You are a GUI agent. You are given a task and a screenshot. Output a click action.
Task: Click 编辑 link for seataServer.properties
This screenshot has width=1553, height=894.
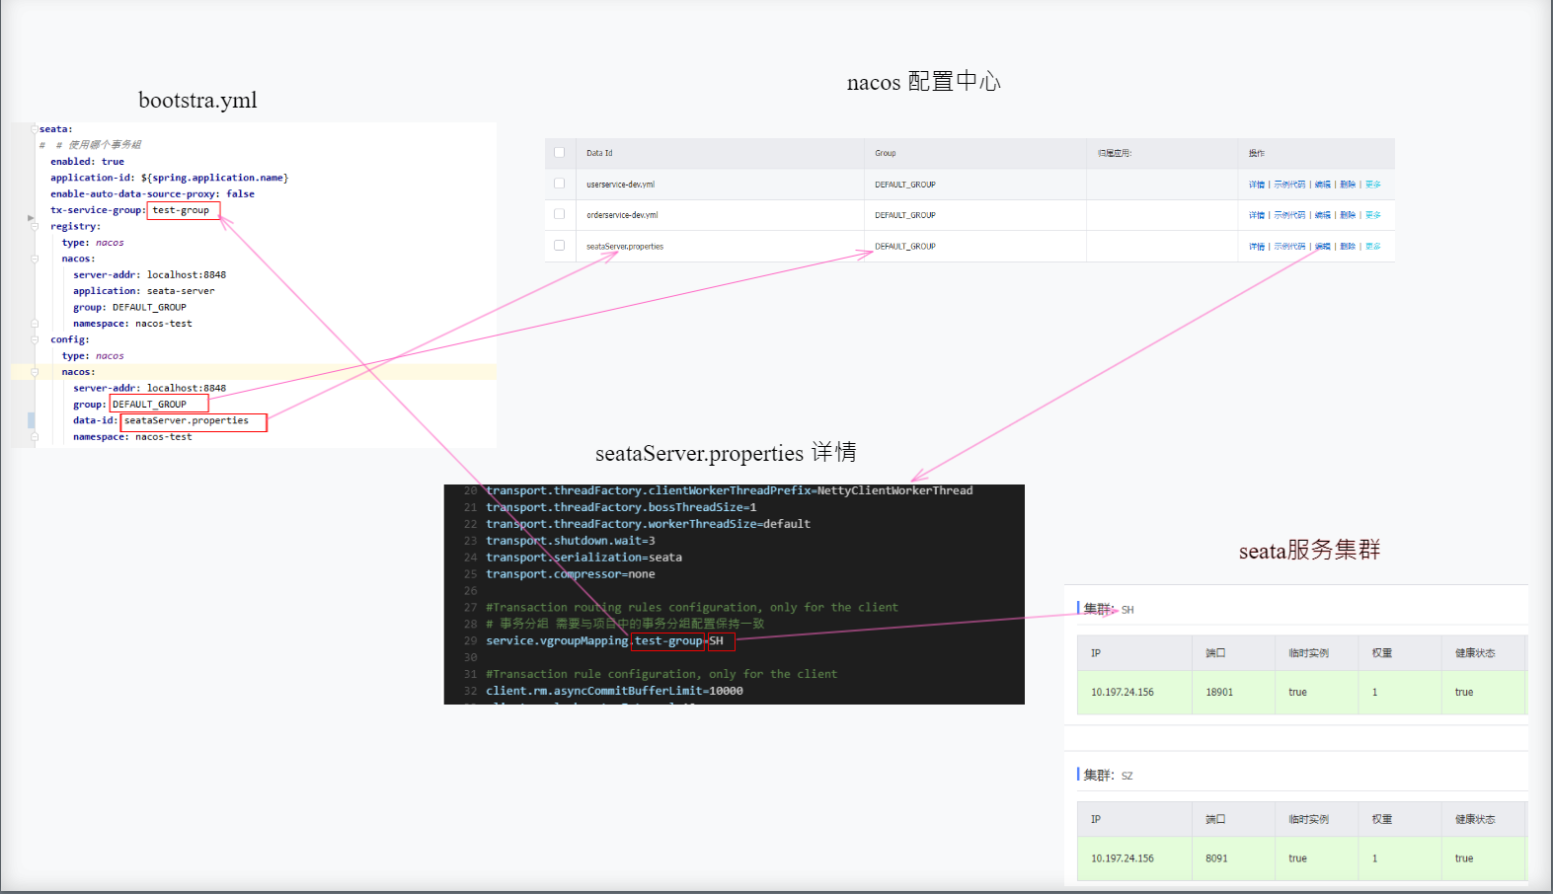(1322, 247)
